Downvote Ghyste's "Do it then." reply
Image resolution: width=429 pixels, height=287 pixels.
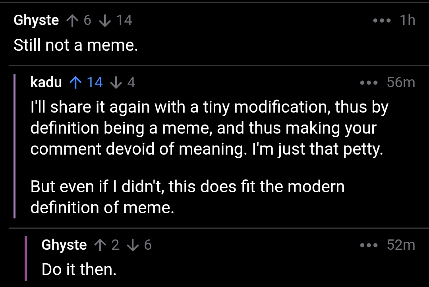[x=132, y=245]
